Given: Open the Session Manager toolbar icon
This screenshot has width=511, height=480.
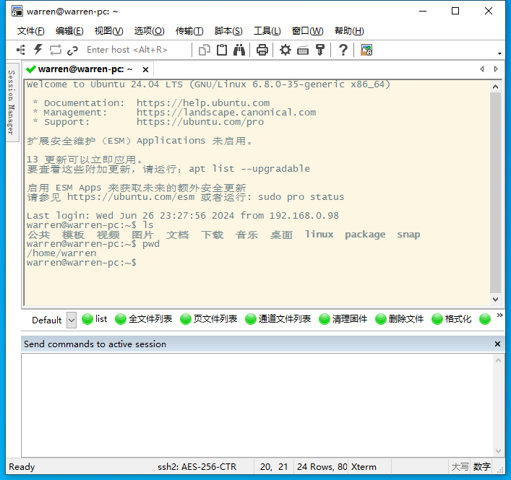Looking at the screenshot, I should coord(21,50).
